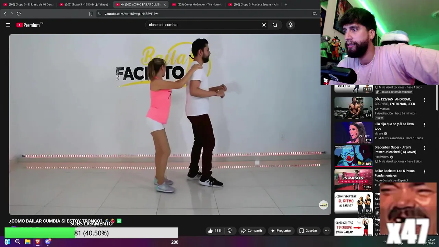Reload the YouTube page
Viewport: 439px width, 247px height.
pos(19,14)
